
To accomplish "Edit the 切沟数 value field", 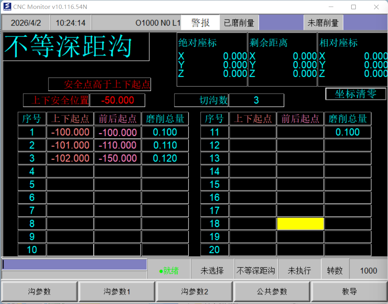I will pos(256,100).
